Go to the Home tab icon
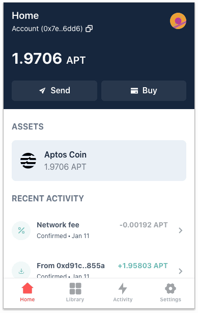The image size is (198, 313). tap(27, 288)
